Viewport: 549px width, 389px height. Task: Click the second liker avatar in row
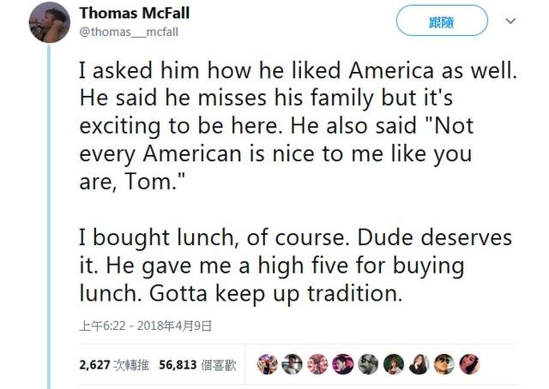pyautogui.click(x=293, y=364)
